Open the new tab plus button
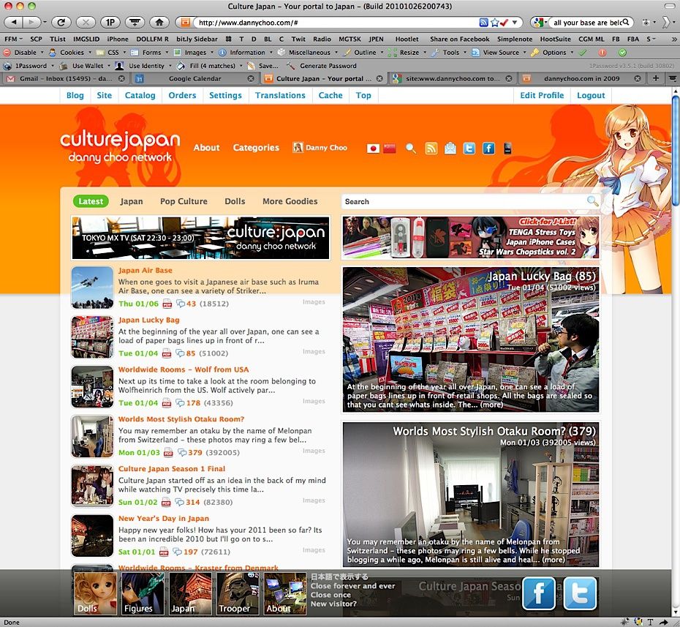This screenshot has height=627, width=680. point(656,78)
